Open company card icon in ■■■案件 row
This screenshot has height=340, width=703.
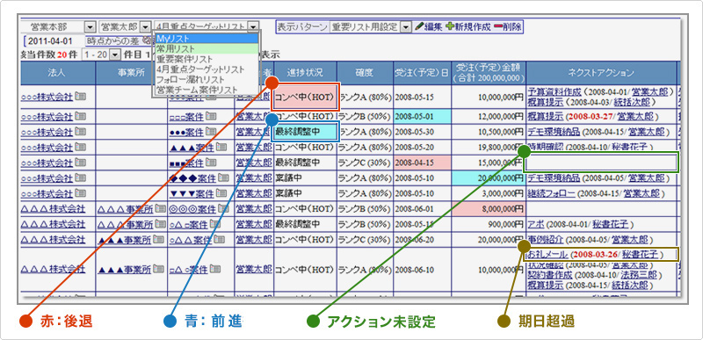[80, 163]
